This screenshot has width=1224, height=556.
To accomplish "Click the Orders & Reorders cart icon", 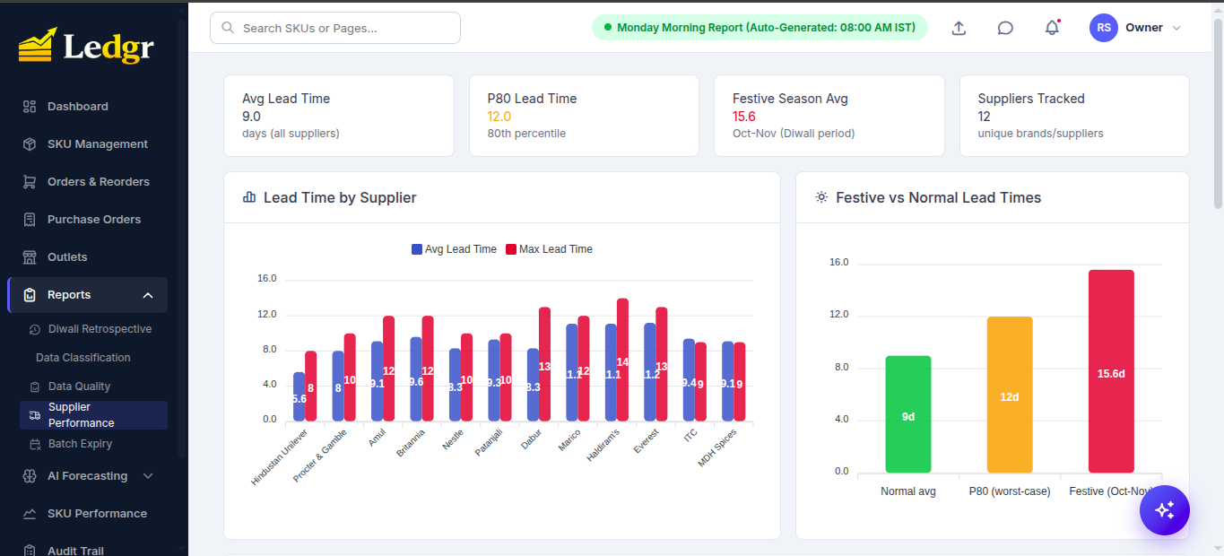I will pos(30,181).
